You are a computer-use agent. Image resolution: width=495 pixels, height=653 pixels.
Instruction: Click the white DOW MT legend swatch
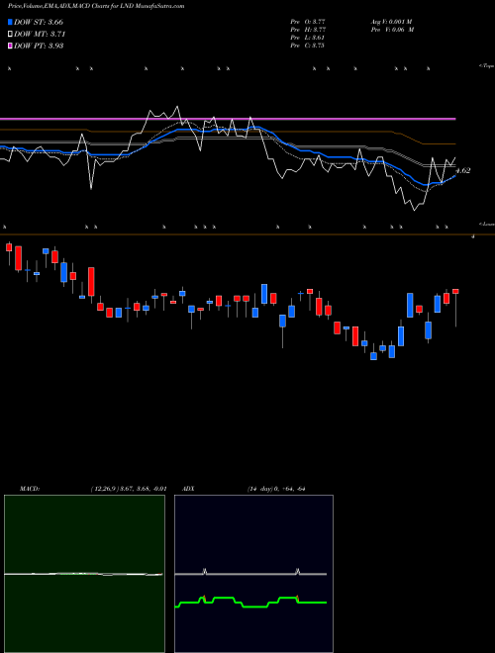pyautogui.click(x=10, y=35)
